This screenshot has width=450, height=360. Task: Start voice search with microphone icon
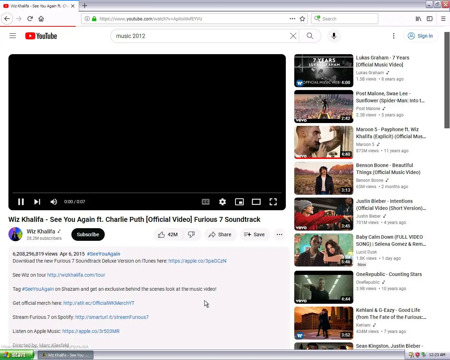coord(334,36)
